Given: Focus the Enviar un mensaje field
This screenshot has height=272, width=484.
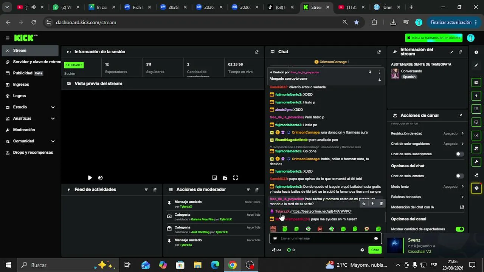Looking at the screenshot, I should pyautogui.click(x=326, y=238).
